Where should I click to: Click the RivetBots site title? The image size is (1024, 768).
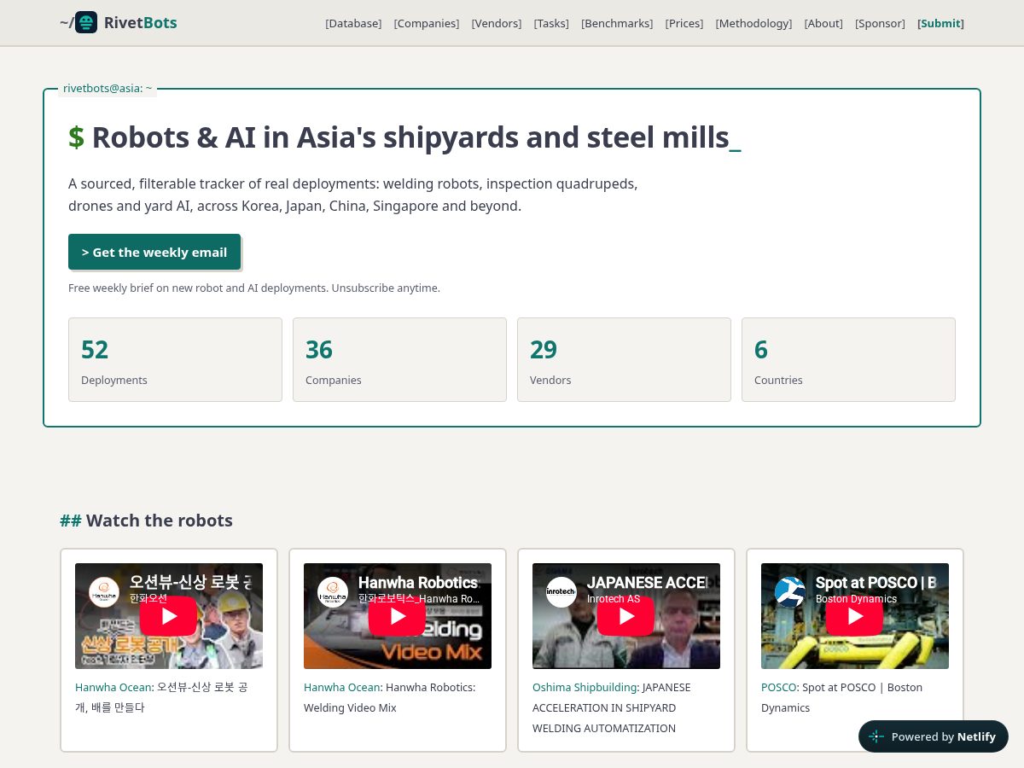coord(140,22)
